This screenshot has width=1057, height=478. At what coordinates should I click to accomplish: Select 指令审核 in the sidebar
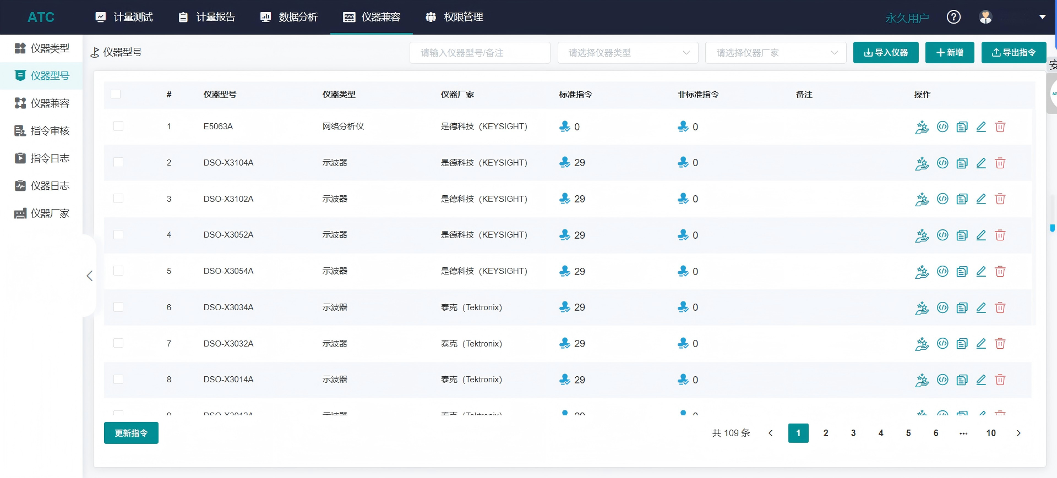coord(41,131)
